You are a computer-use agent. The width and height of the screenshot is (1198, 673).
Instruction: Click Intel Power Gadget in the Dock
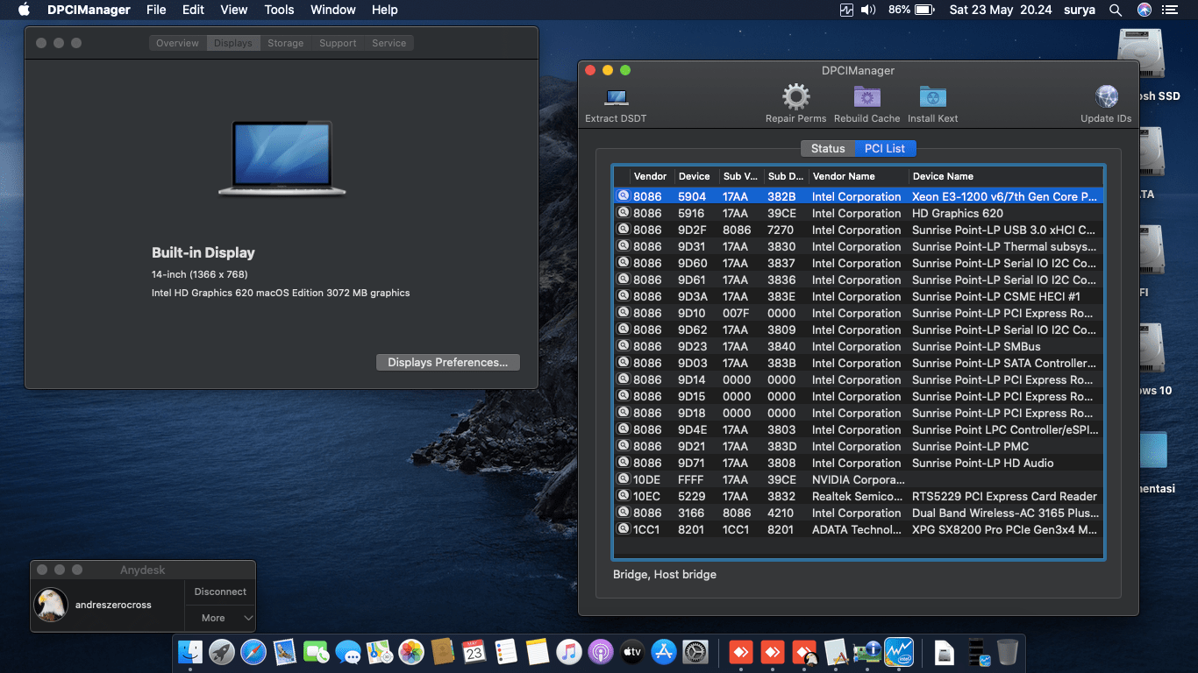[x=899, y=652]
